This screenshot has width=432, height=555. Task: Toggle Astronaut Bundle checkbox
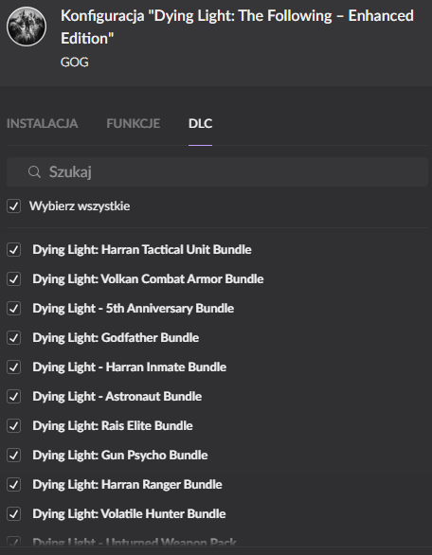14,397
